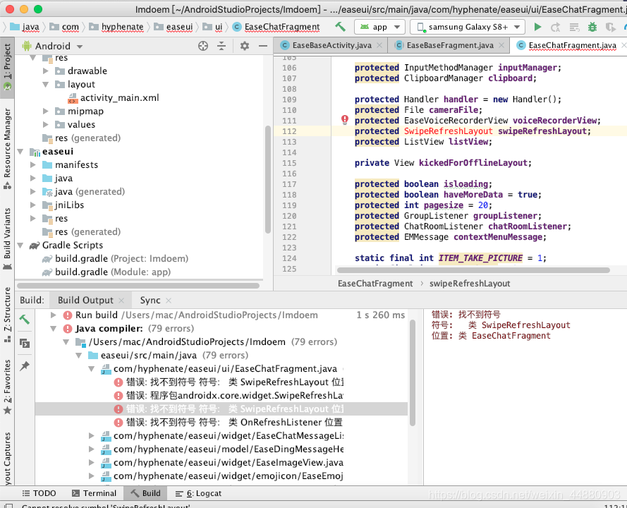
Task: Switch to EaseBaseActivity.java tab
Action: pos(331,45)
